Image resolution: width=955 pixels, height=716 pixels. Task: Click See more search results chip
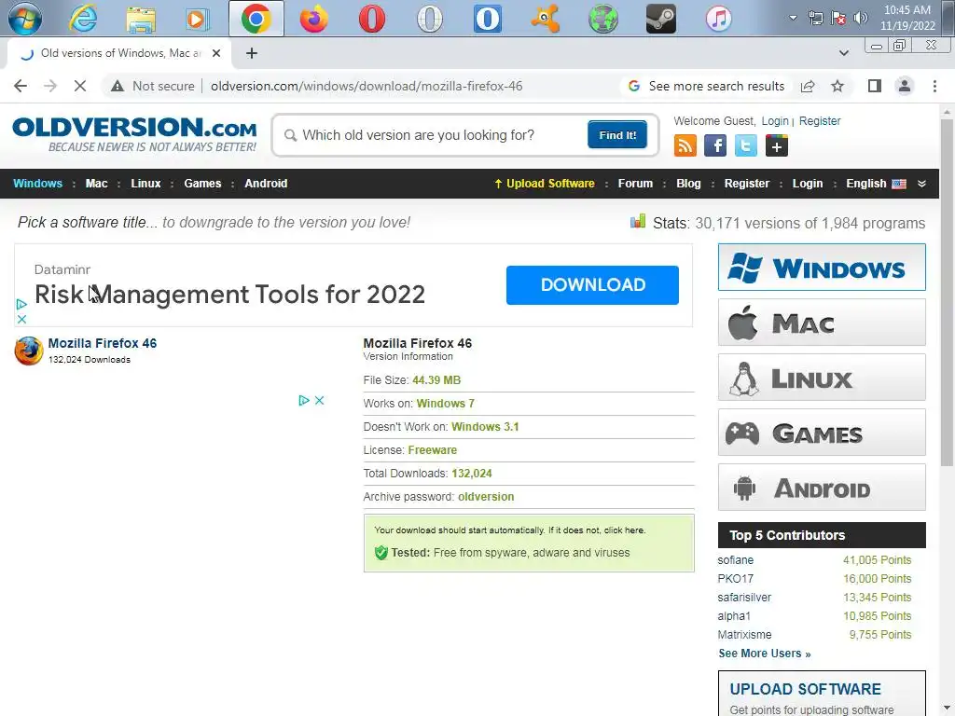pos(707,86)
